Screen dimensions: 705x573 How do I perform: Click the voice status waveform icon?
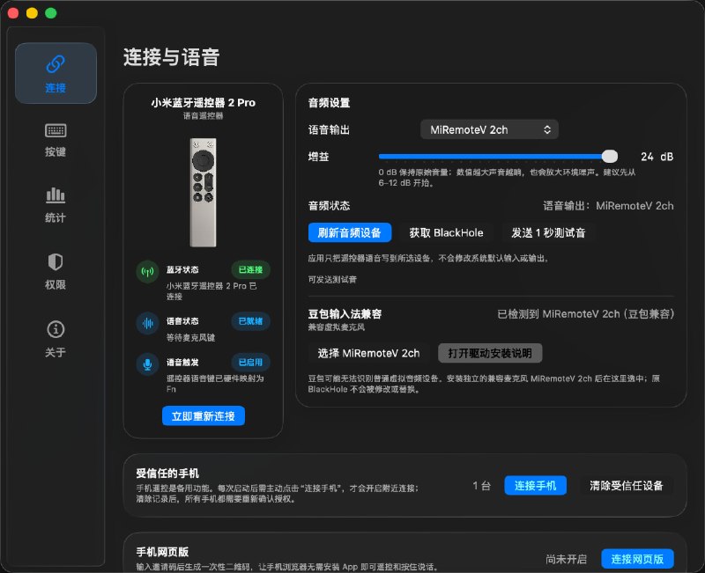pyautogui.click(x=147, y=323)
